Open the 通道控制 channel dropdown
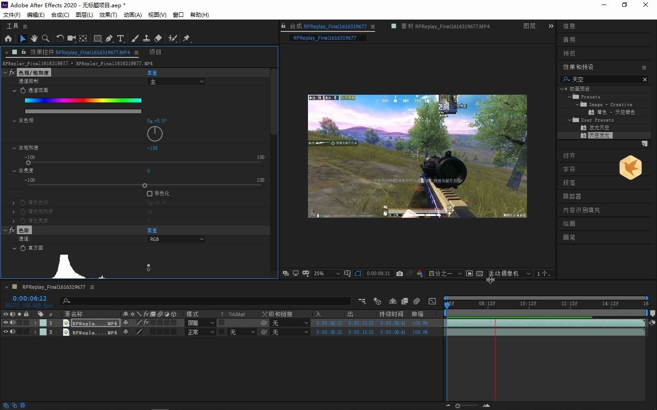The width and height of the screenshot is (657, 410). click(177, 82)
